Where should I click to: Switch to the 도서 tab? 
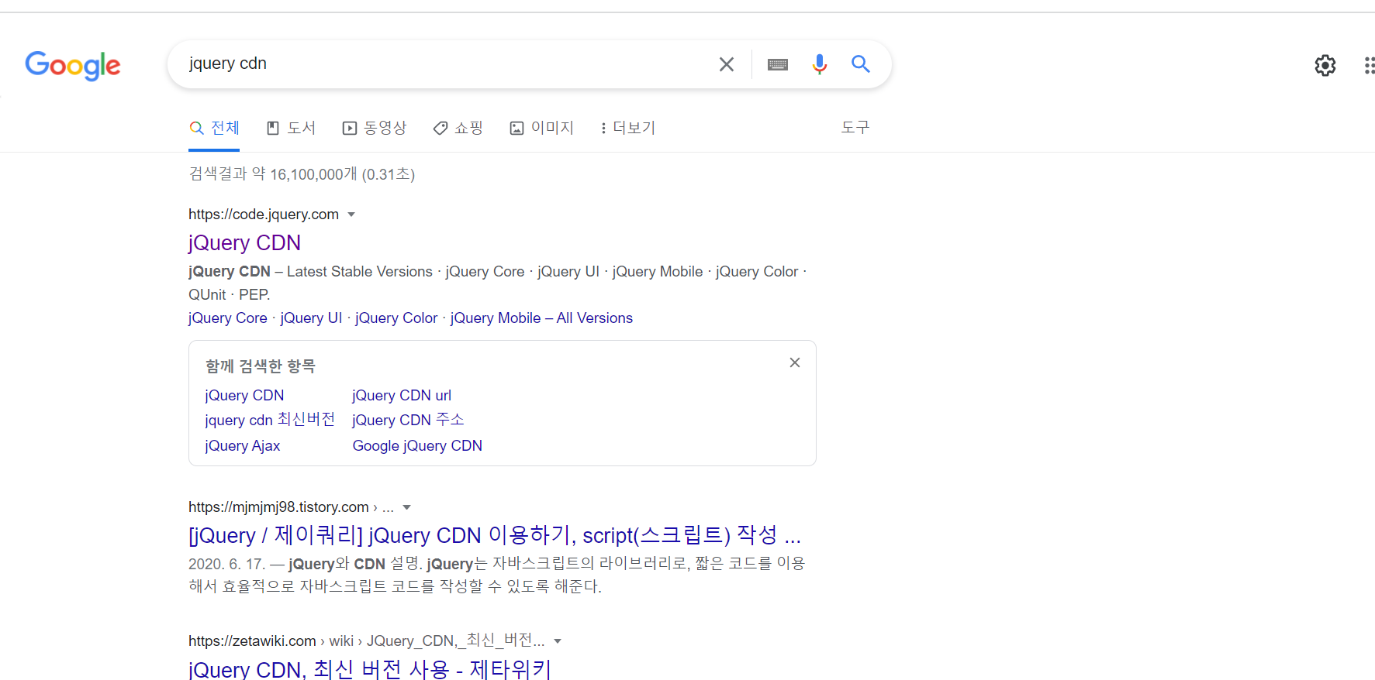(291, 128)
